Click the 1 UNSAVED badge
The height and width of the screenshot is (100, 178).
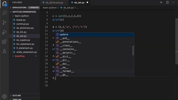pyautogui.click(x=34, y=7)
